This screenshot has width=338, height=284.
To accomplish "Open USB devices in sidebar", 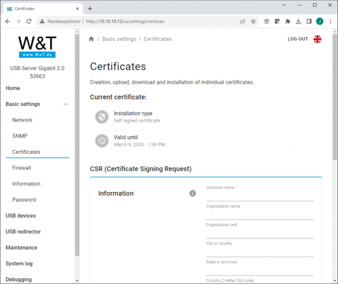I will tap(21, 216).
